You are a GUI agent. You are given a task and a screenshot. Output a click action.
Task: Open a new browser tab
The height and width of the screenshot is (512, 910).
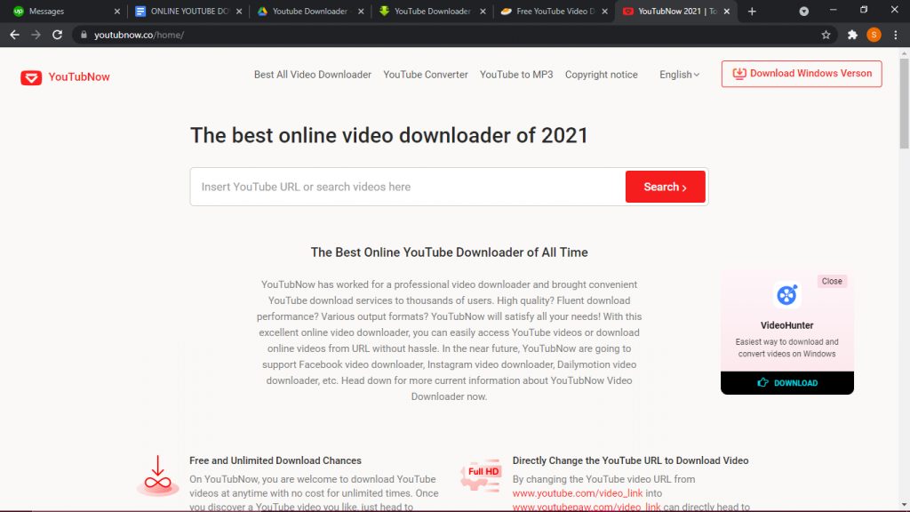pos(752,12)
